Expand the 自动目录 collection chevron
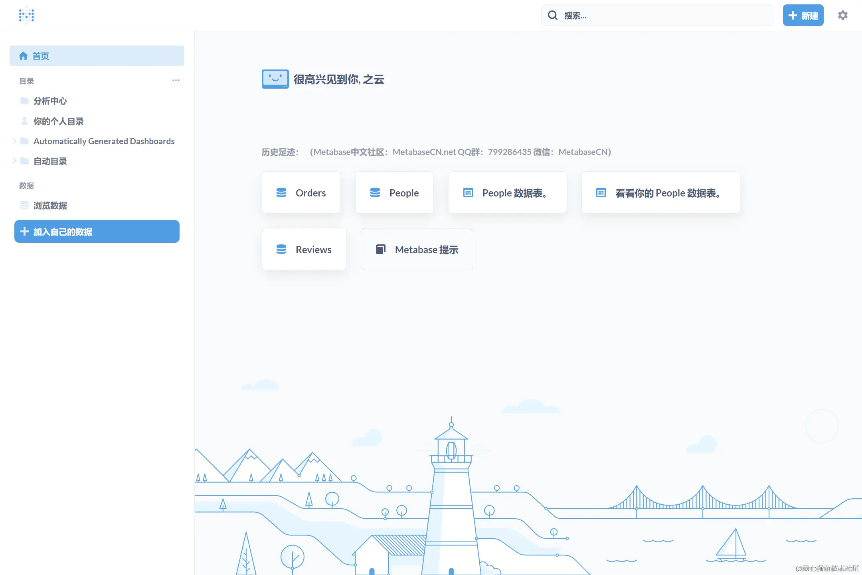 14,161
